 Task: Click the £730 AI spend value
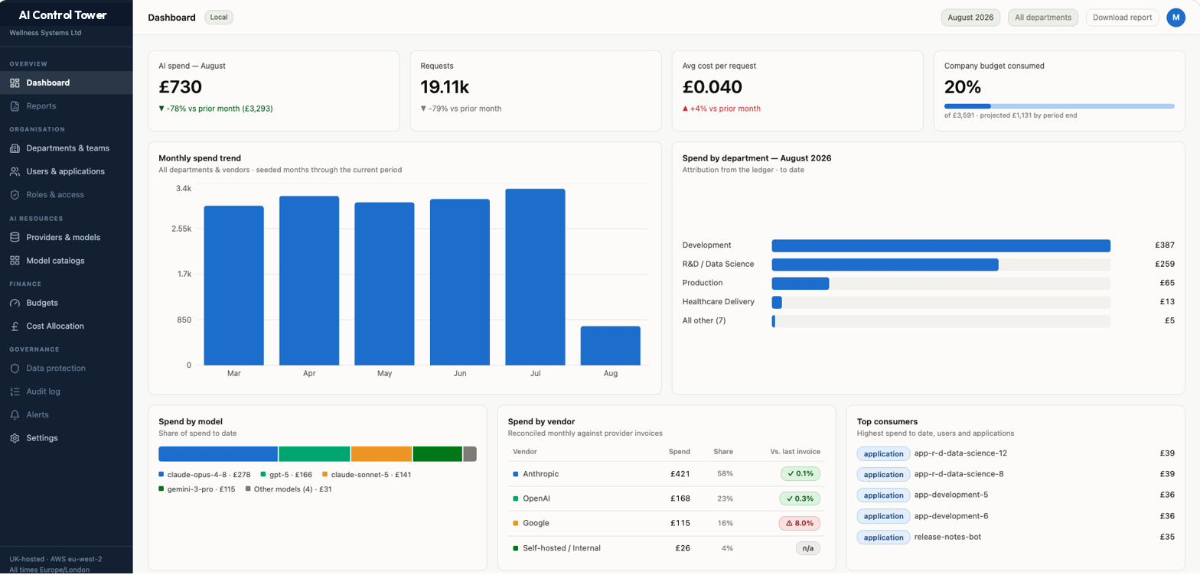(180, 87)
